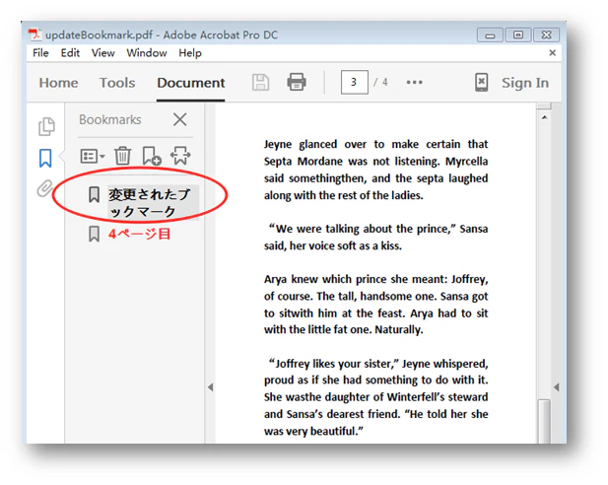
Task: Open the bookmark options dropdown
Action: 93,157
